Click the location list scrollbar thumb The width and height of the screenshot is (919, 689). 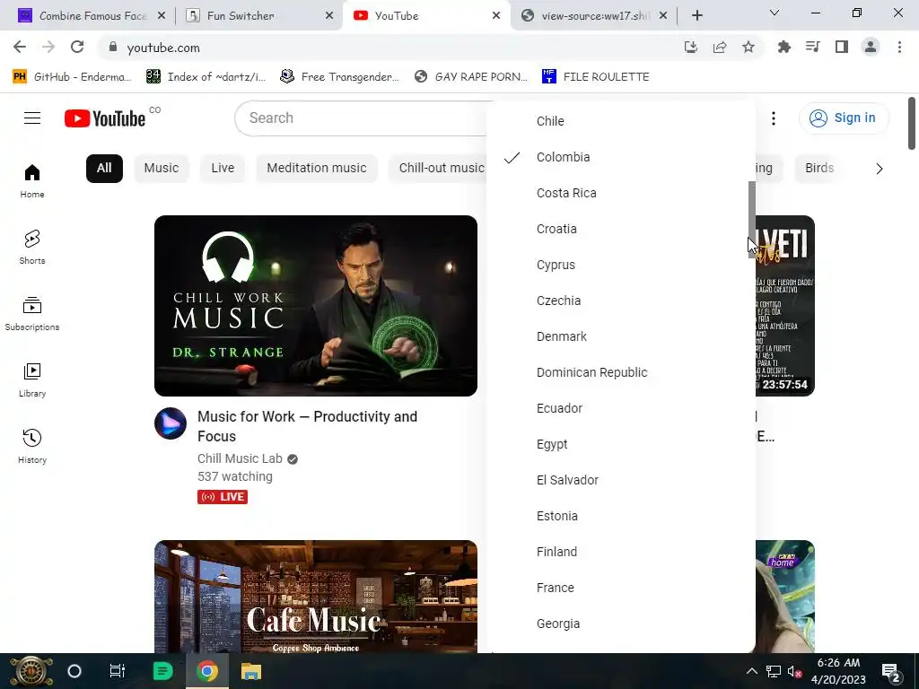(x=752, y=219)
